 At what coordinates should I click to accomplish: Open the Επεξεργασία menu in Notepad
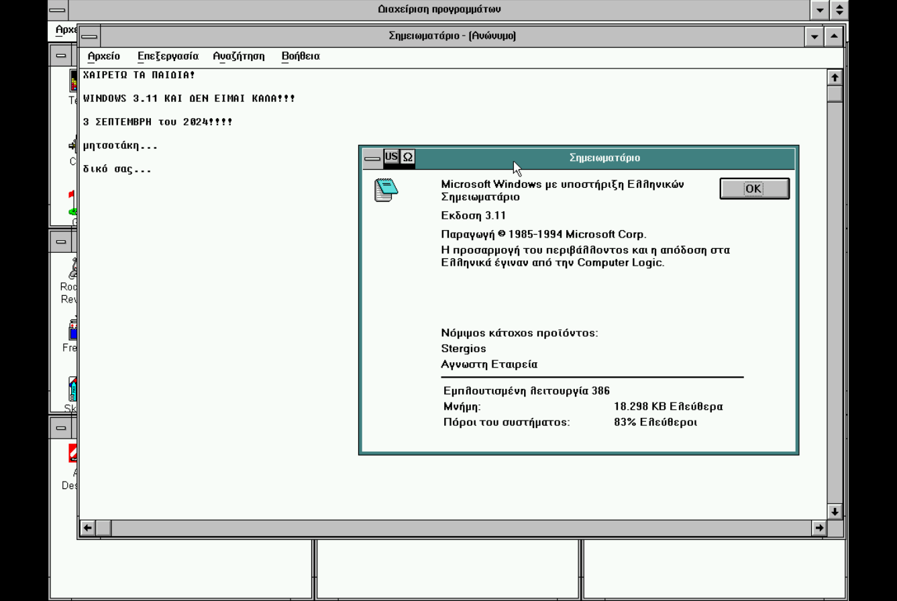click(168, 56)
